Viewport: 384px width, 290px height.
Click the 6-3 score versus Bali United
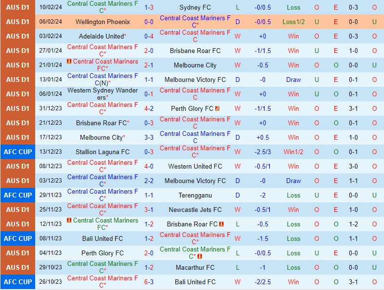[149, 282]
